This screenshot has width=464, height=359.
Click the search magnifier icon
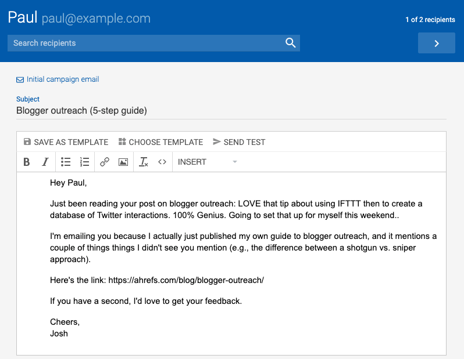tap(291, 43)
